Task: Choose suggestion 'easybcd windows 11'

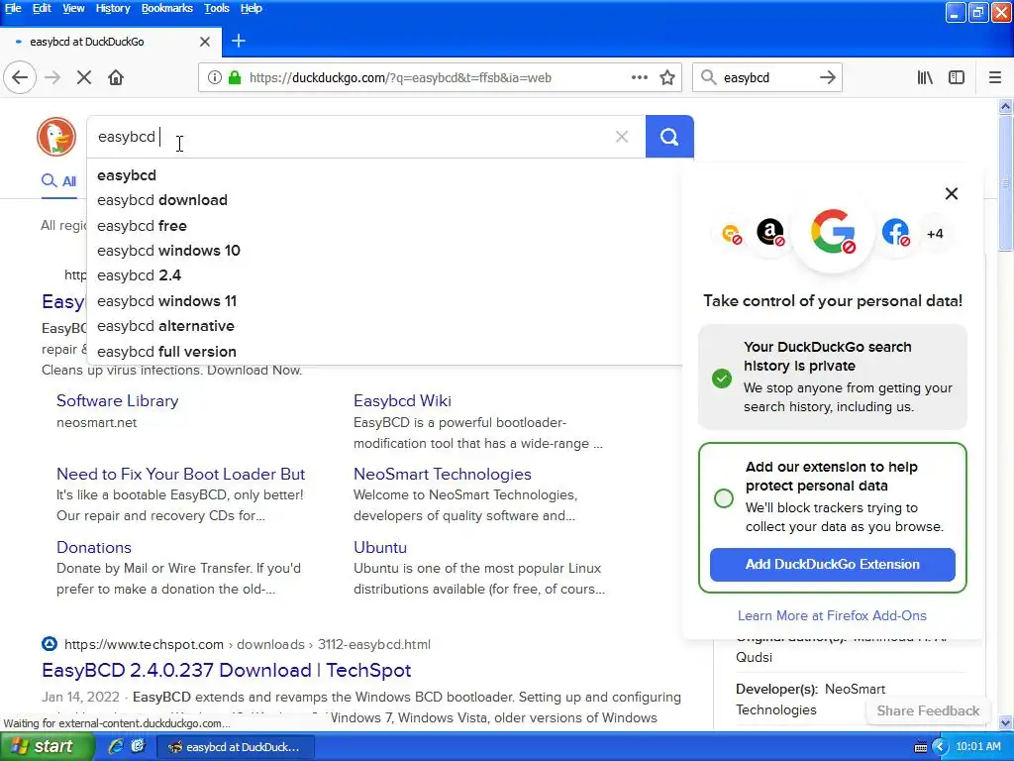Action: (x=385, y=301)
